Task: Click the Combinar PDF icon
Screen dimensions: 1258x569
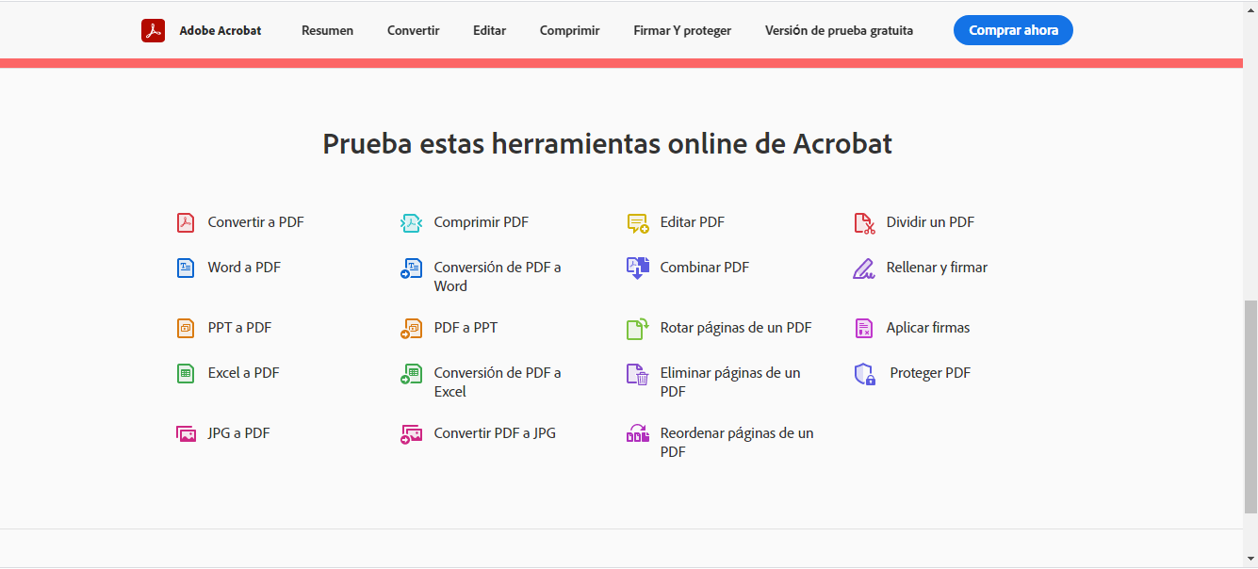Action: (x=638, y=268)
